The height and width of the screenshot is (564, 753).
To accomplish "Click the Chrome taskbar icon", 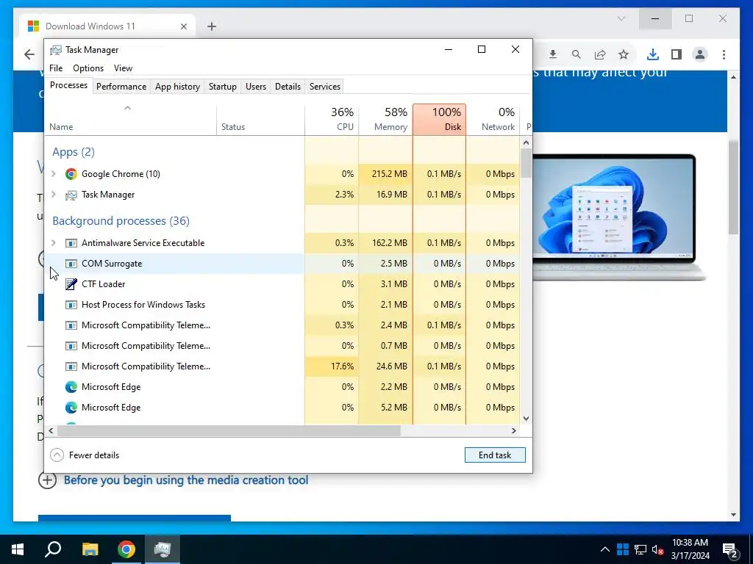I will [x=126, y=549].
